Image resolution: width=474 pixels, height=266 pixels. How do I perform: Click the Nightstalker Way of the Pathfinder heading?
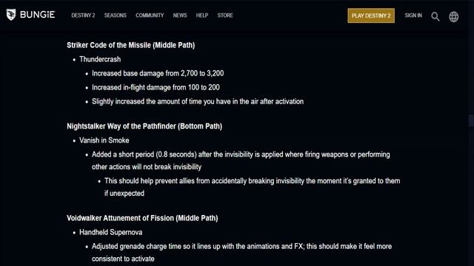[x=144, y=126]
